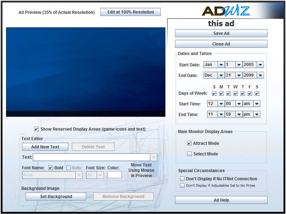
Task: Open the Start Time minutes dropdown
Action: (x=239, y=104)
